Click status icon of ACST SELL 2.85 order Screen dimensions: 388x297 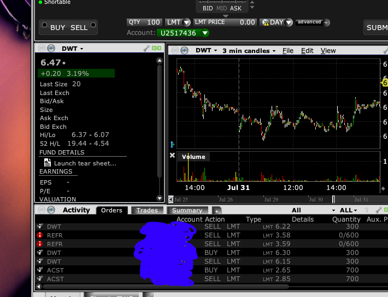40,278
